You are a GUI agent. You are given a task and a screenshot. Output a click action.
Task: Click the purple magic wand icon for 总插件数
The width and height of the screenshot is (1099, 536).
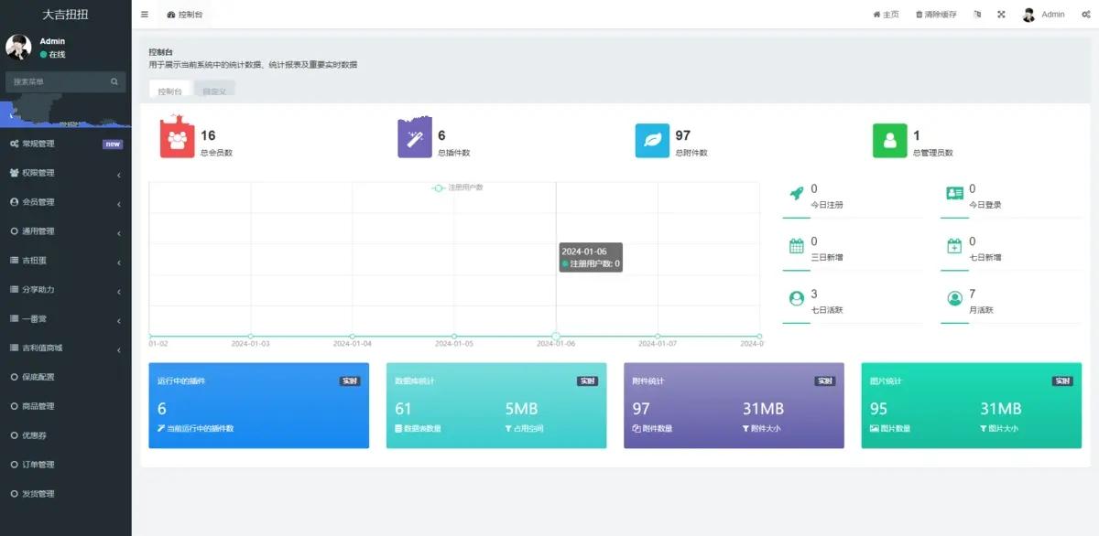415,139
